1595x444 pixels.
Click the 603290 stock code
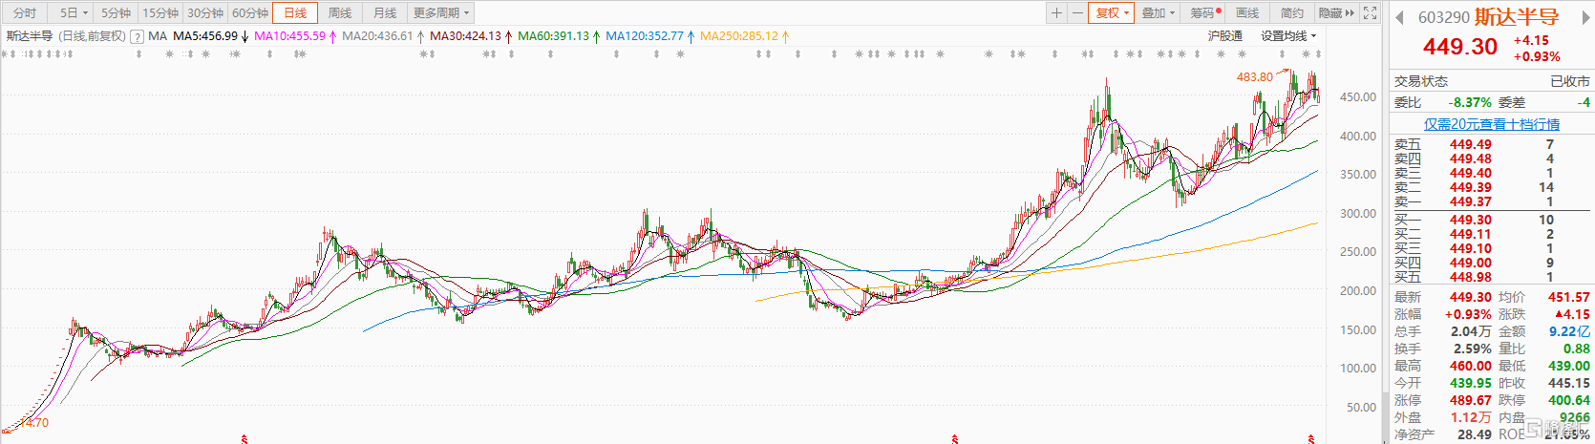[1443, 17]
